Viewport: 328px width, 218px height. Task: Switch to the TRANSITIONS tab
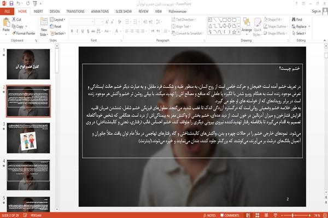[x=75, y=11]
